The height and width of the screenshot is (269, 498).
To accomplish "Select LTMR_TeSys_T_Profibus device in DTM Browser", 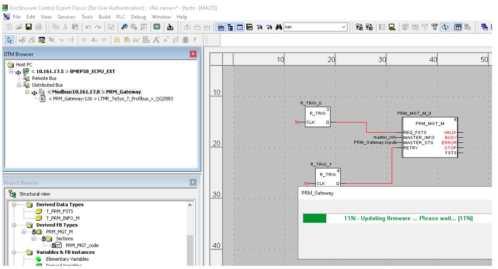I will coord(111,99).
